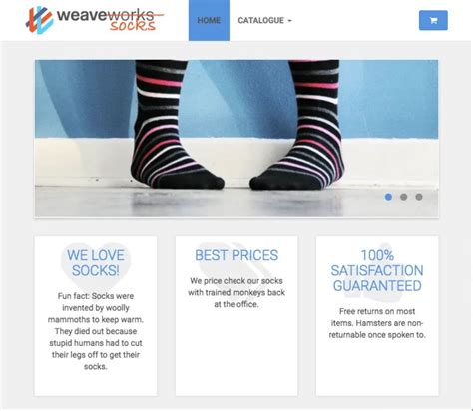The width and height of the screenshot is (473, 411).
Task: Click the striped socks banner image
Action: click(x=236, y=139)
